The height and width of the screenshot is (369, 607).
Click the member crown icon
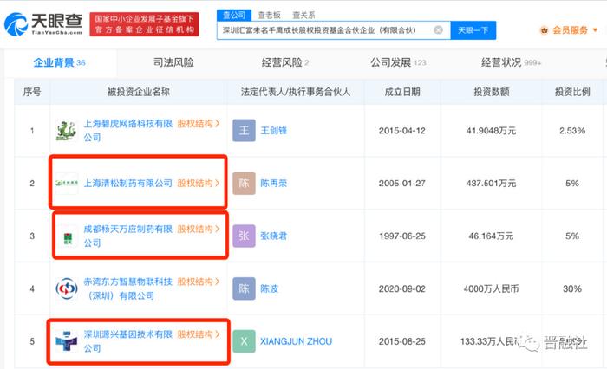click(x=545, y=30)
